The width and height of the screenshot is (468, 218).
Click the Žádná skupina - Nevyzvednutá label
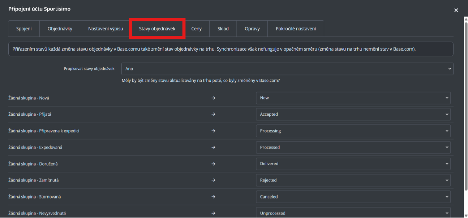37,213
